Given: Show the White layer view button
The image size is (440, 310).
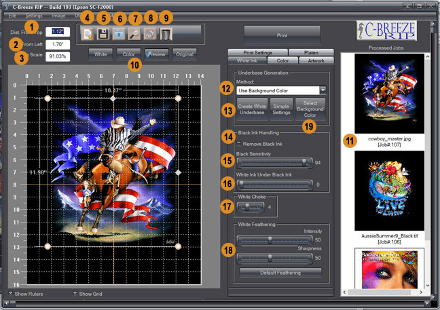Looking at the screenshot, I should click(x=100, y=54).
